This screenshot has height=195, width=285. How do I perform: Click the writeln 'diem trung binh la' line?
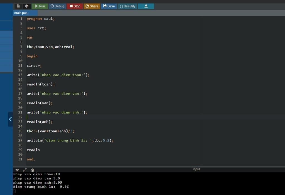pos(70,140)
